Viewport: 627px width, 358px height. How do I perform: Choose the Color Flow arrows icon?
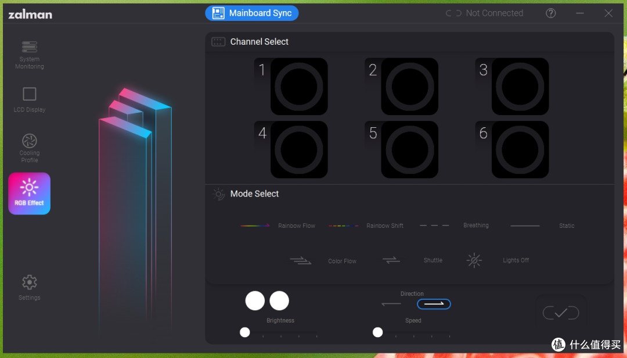pyautogui.click(x=300, y=261)
